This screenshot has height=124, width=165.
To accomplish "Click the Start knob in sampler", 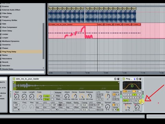I will (x=16, y=96).
